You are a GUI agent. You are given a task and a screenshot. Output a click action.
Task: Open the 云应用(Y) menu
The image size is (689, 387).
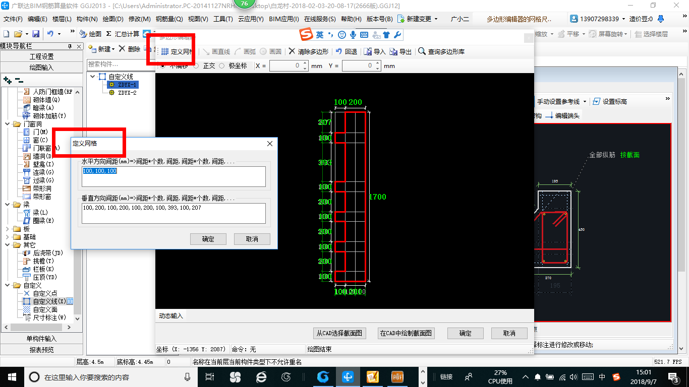(251, 19)
